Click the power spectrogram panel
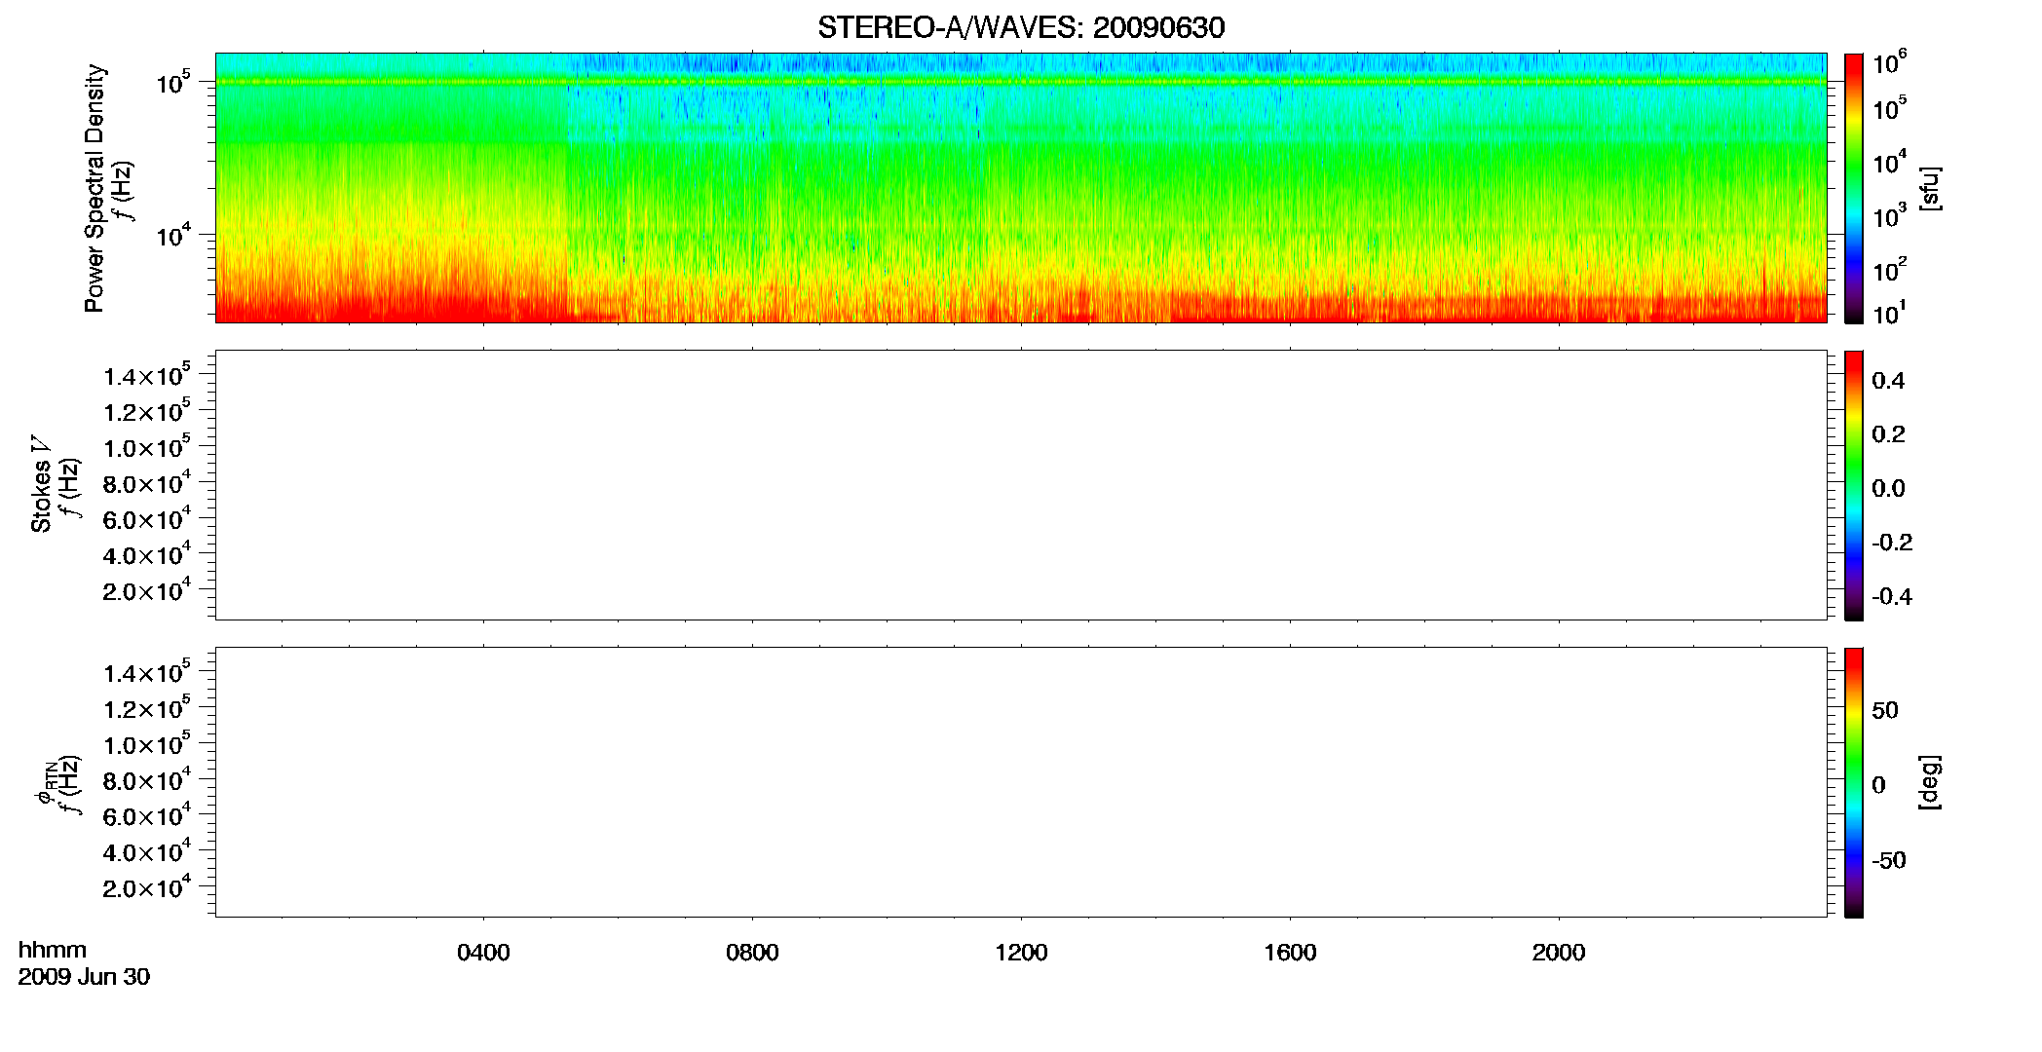The width and height of the screenshot is (2042, 1052). (1021, 188)
